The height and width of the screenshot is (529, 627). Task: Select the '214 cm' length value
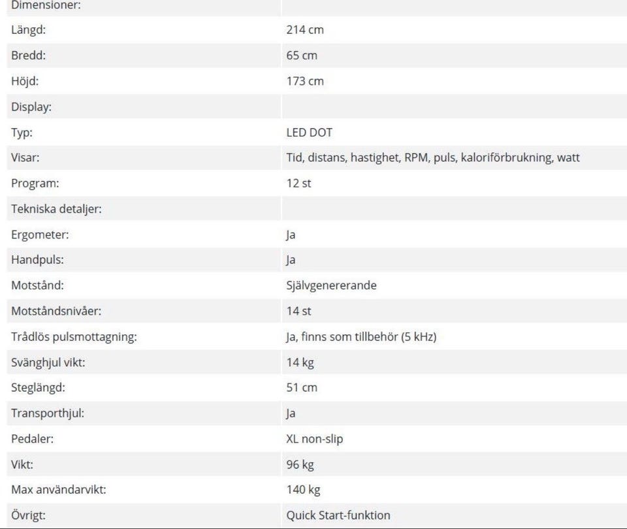[305, 30]
